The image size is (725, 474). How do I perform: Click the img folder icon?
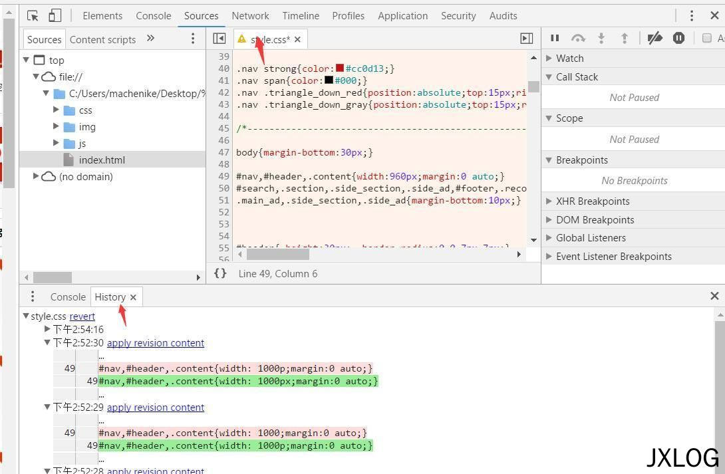(69, 127)
